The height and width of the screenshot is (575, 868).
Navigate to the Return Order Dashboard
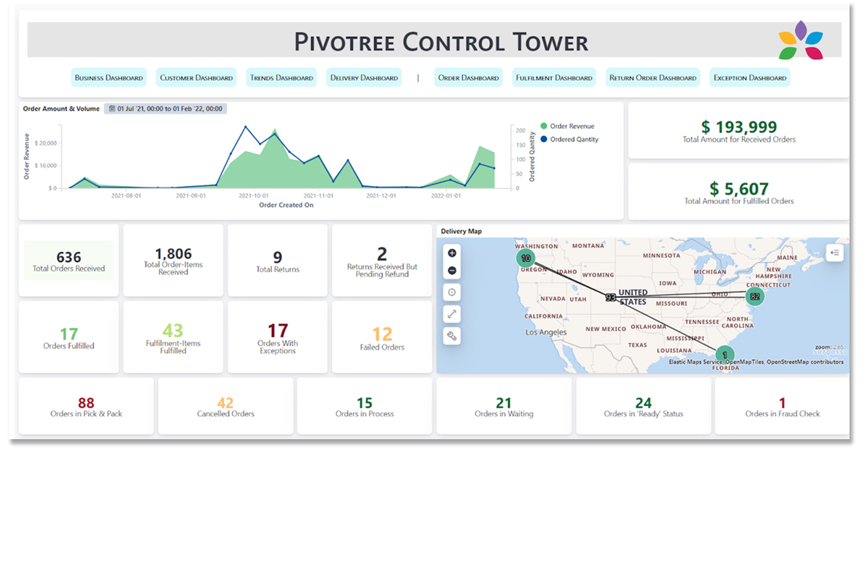[652, 78]
